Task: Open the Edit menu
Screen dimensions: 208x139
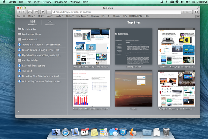Action: [x=29, y=2]
